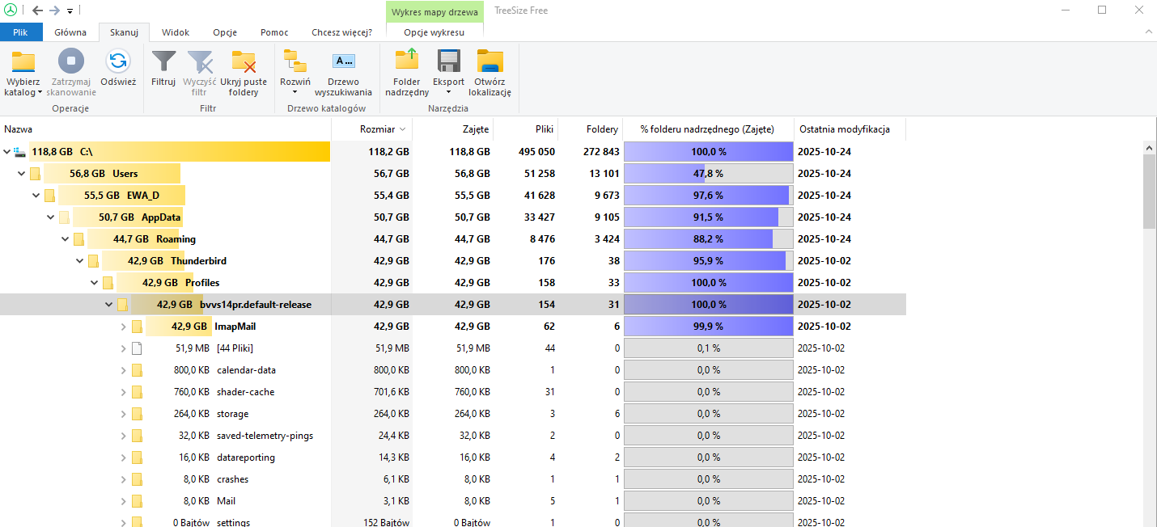Screen dimensions: 1157x527
Task: Switch to the Opcje tab
Action: pyautogui.click(x=225, y=32)
